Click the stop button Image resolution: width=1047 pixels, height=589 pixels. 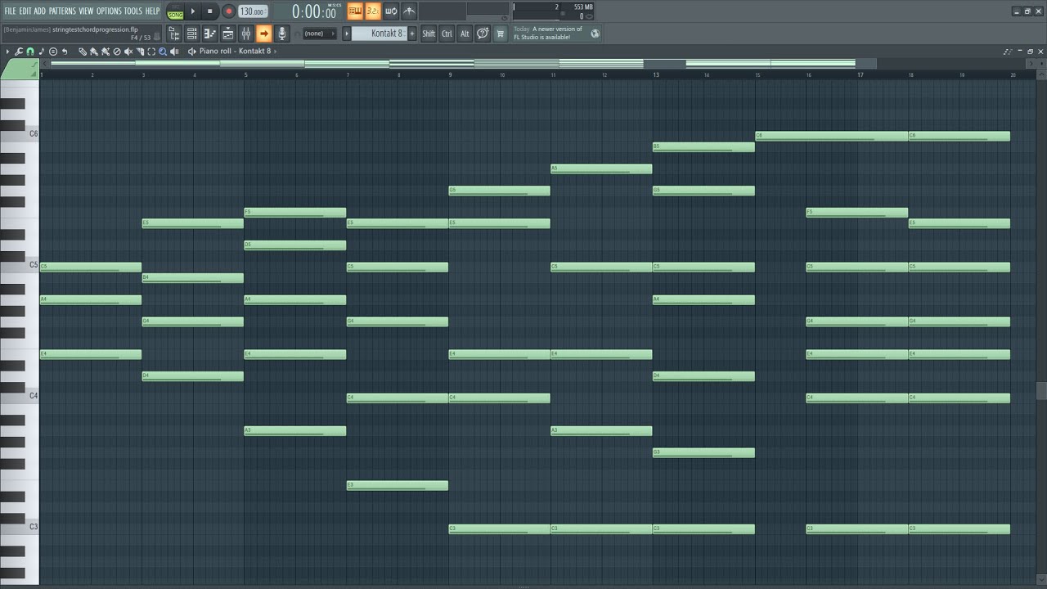(210, 11)
